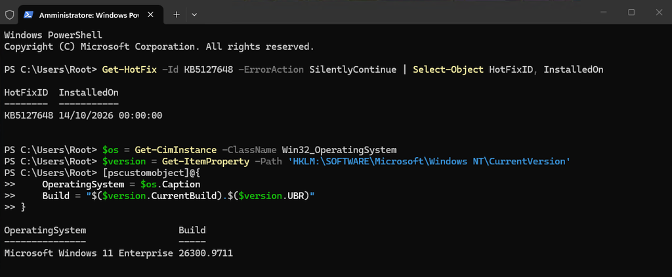Click the Get-CimInstance cmdlet text

pos(176,150)
